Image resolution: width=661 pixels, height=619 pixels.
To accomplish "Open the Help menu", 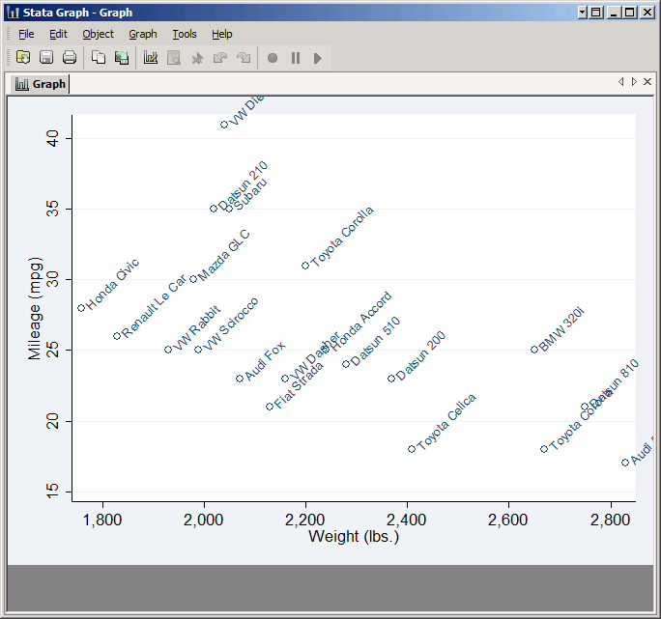I will click(x=221, y=34).
